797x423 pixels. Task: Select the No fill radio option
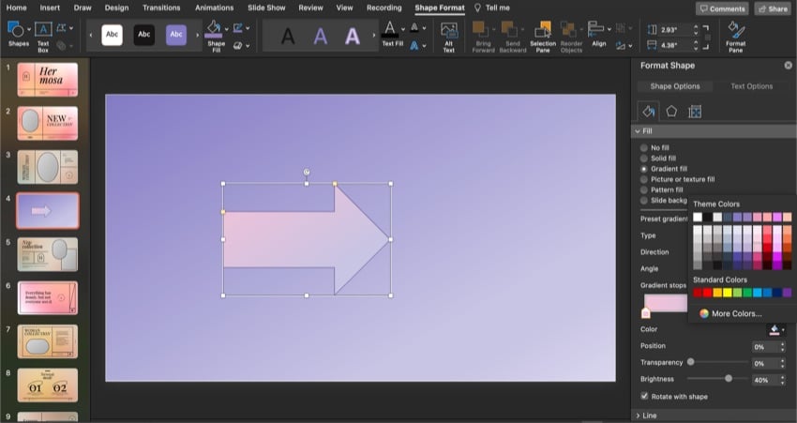(x=643, y=148)
